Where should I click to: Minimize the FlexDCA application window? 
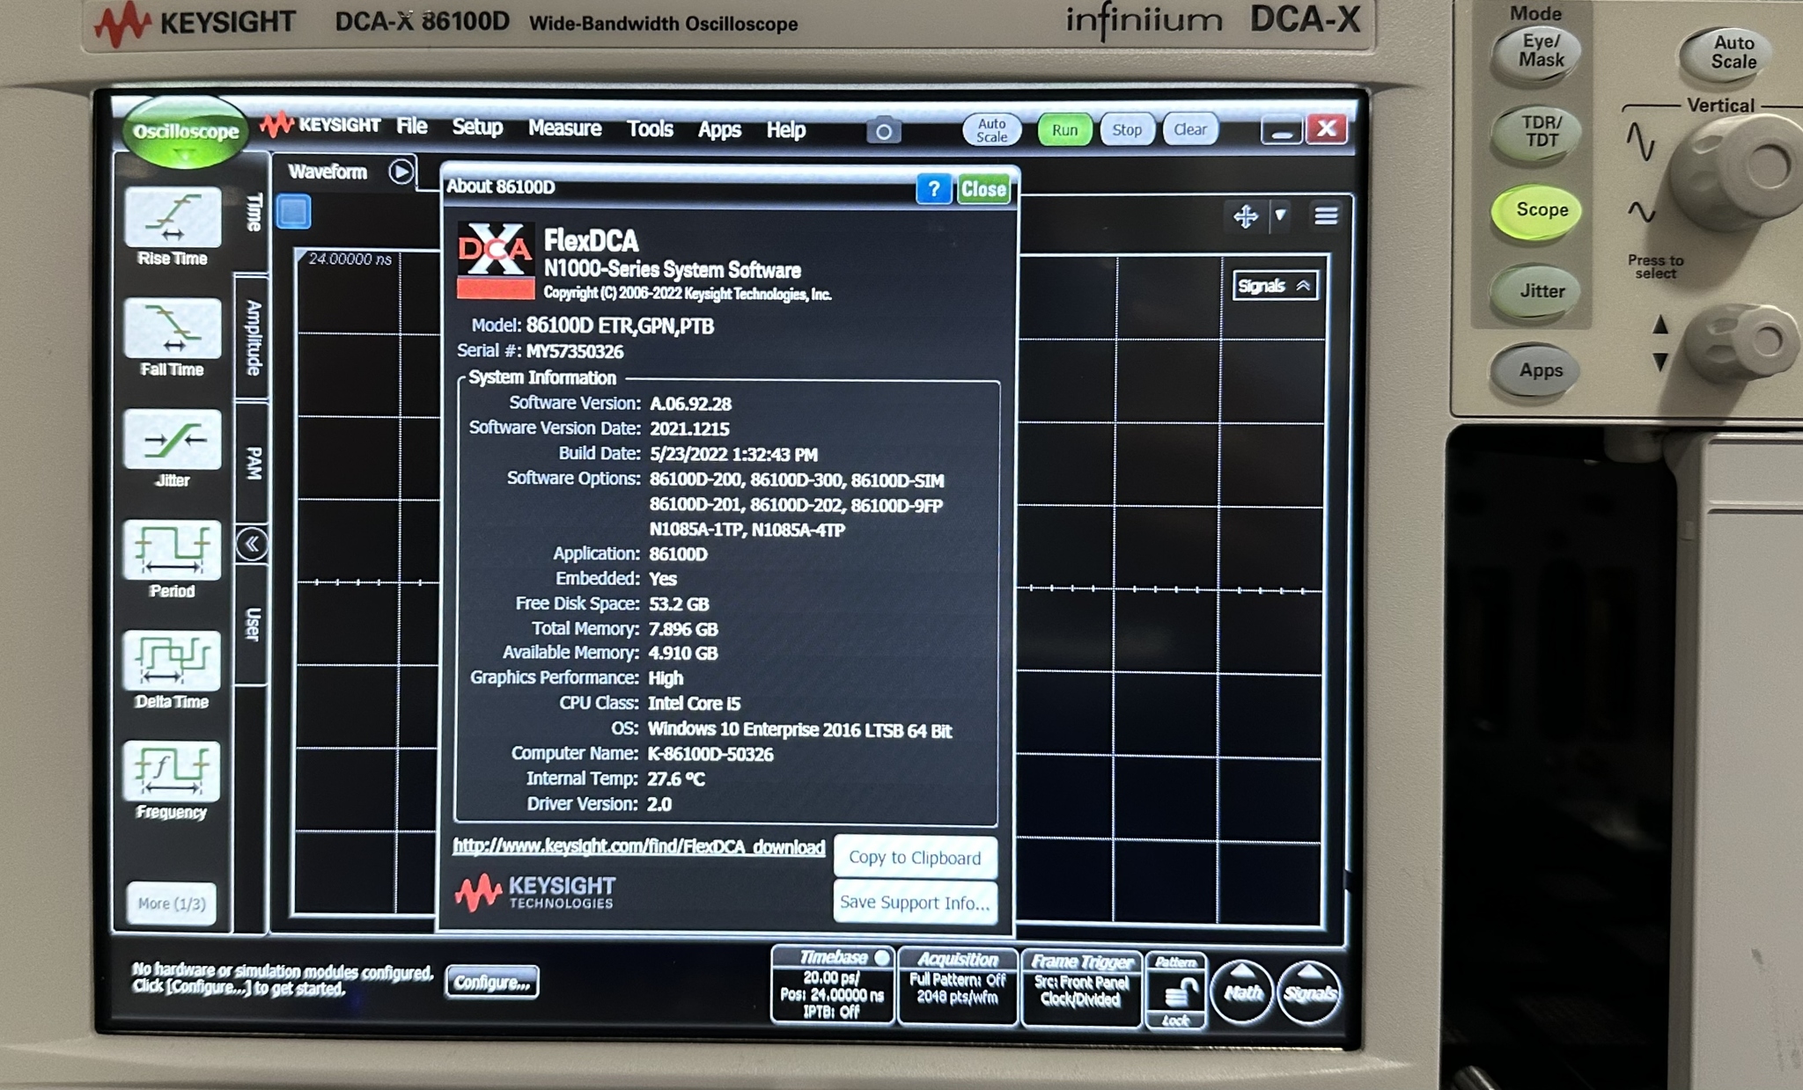point(1281,132)
